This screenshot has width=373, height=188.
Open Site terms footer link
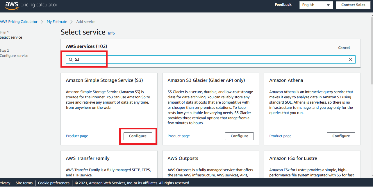click(x=24, y=183)
